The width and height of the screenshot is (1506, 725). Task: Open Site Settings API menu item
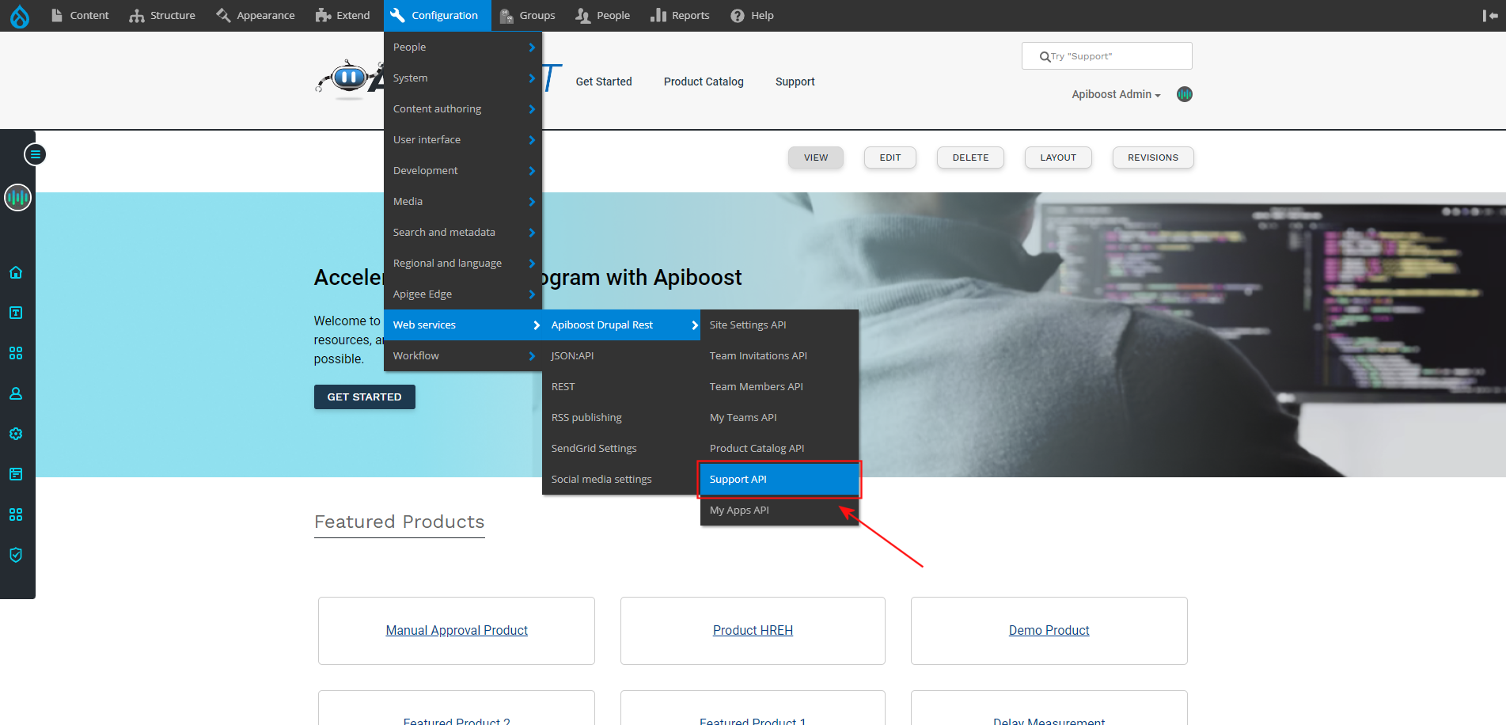[780, 325]
